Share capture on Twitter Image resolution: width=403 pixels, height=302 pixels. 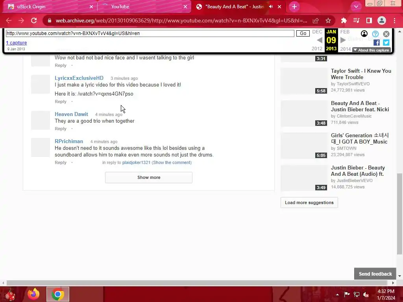[x=386, y=42]
